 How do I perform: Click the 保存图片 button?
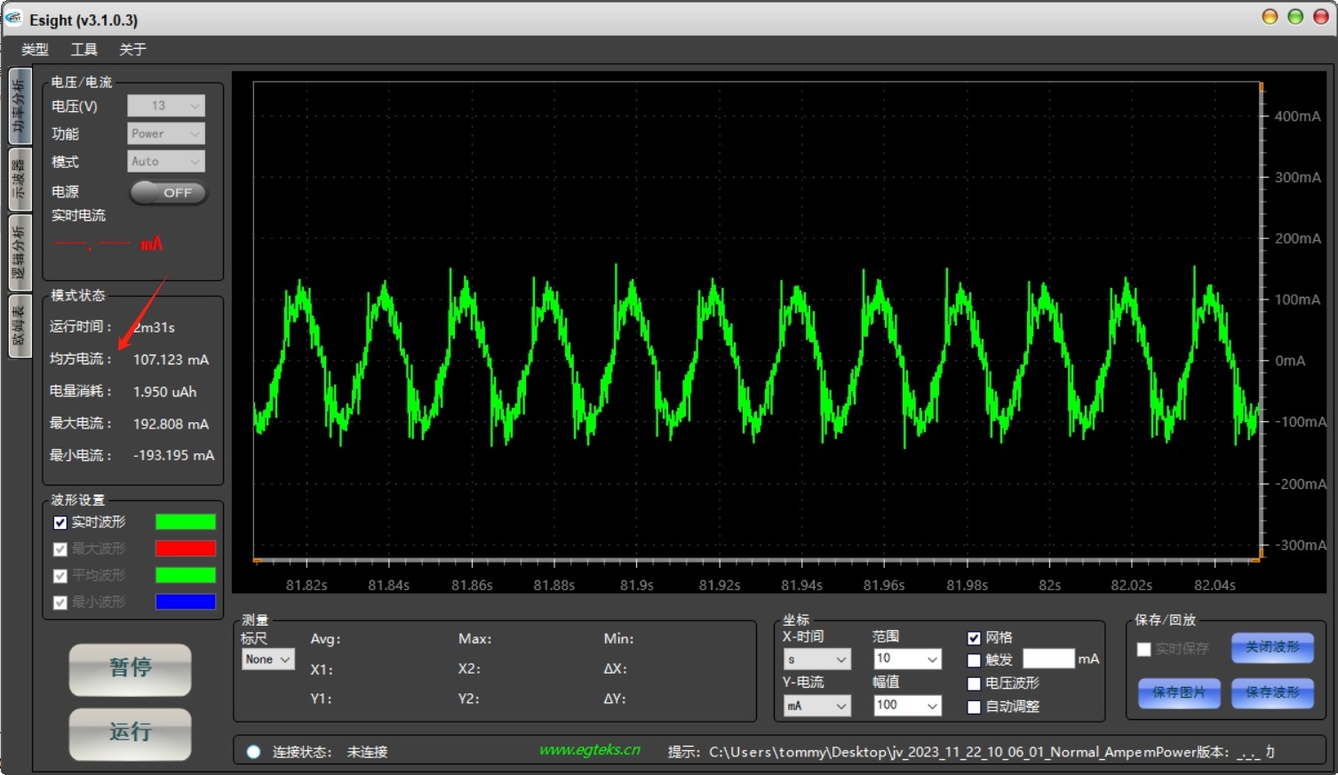[x=1179, y=692]
